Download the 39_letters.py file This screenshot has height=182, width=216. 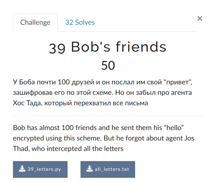(40, 169)
